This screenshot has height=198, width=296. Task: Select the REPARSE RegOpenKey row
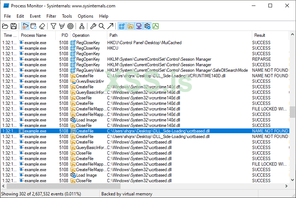click(x=145, y=59)
